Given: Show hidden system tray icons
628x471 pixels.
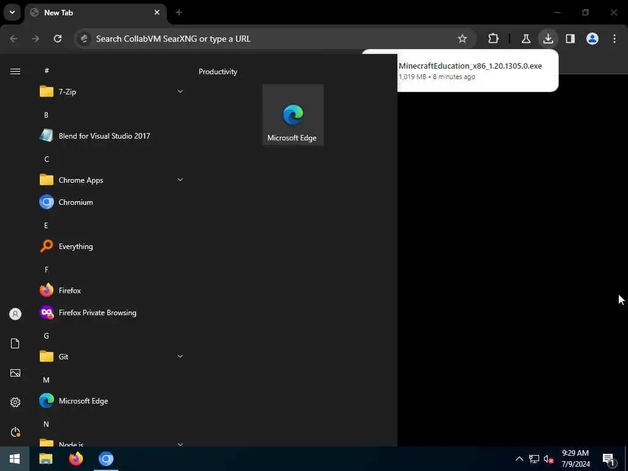Looking at the screenshot, I should coord(519,459).
